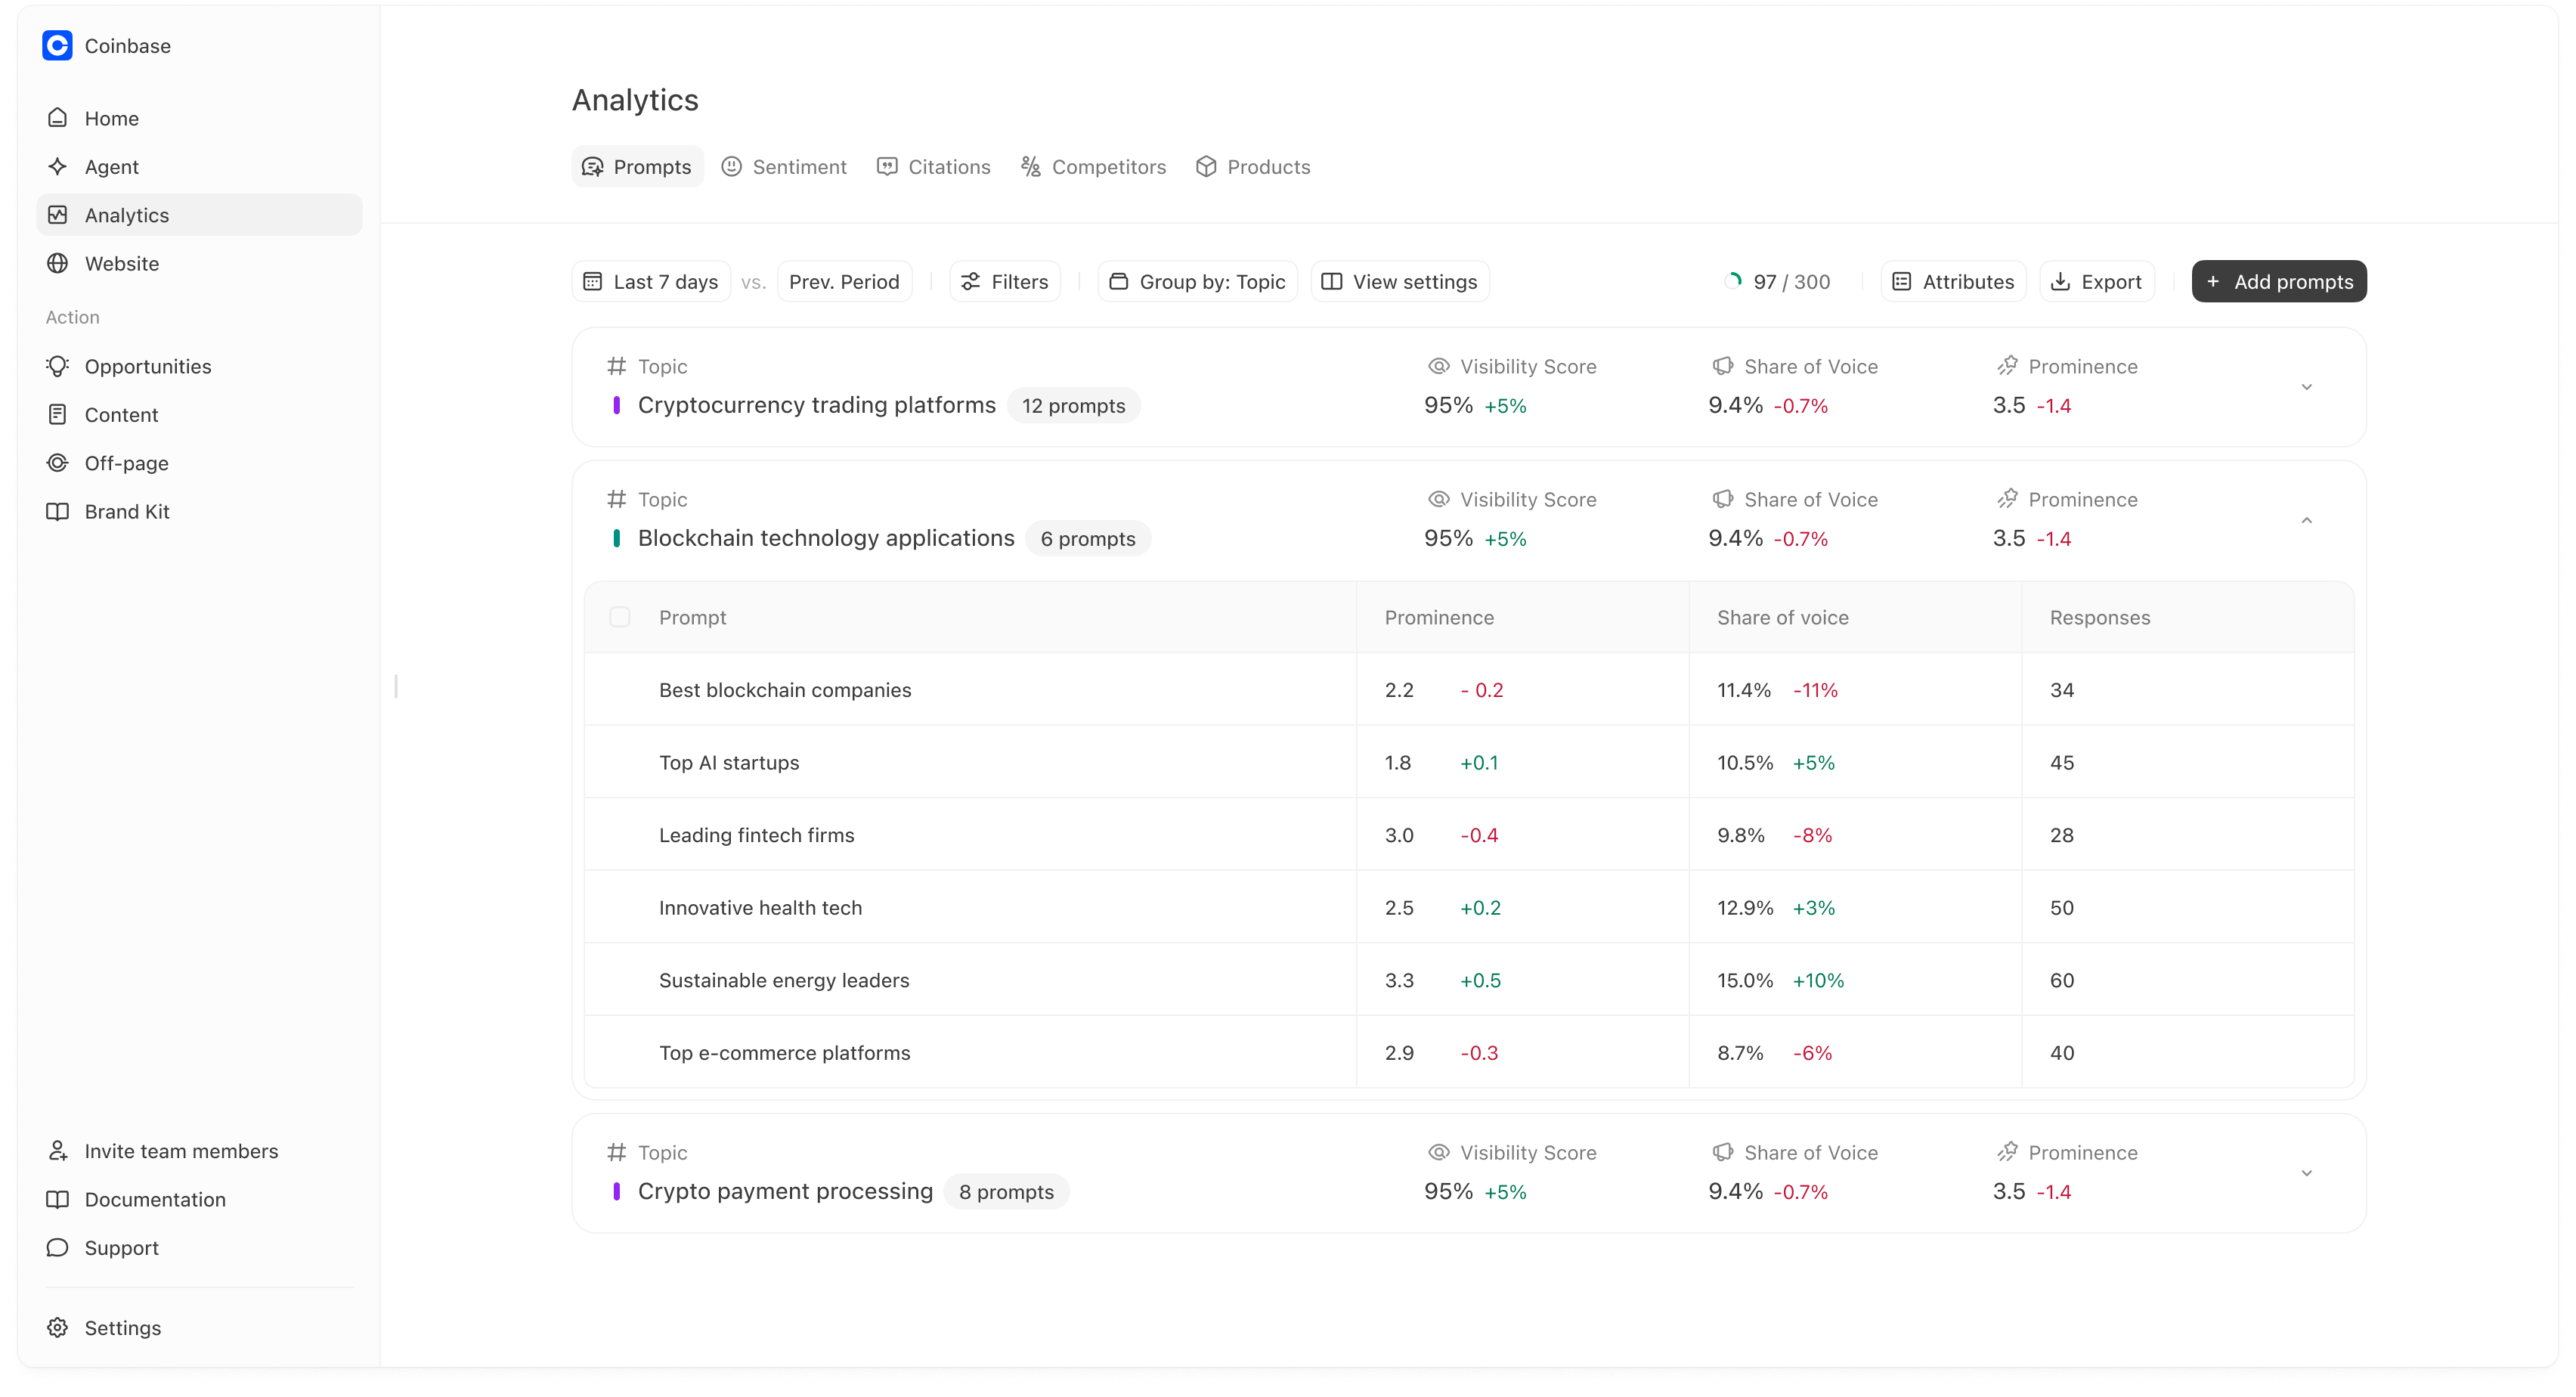
Task: Collapse Blockchain technology applications topic
Action: point(2306,520)
